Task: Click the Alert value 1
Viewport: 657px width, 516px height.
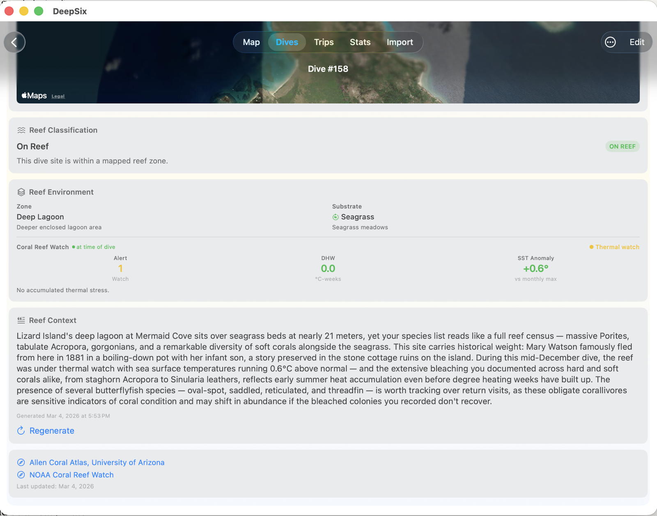Action: coord(120,268)
